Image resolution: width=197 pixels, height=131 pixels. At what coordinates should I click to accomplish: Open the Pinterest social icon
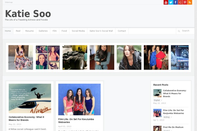185,2
